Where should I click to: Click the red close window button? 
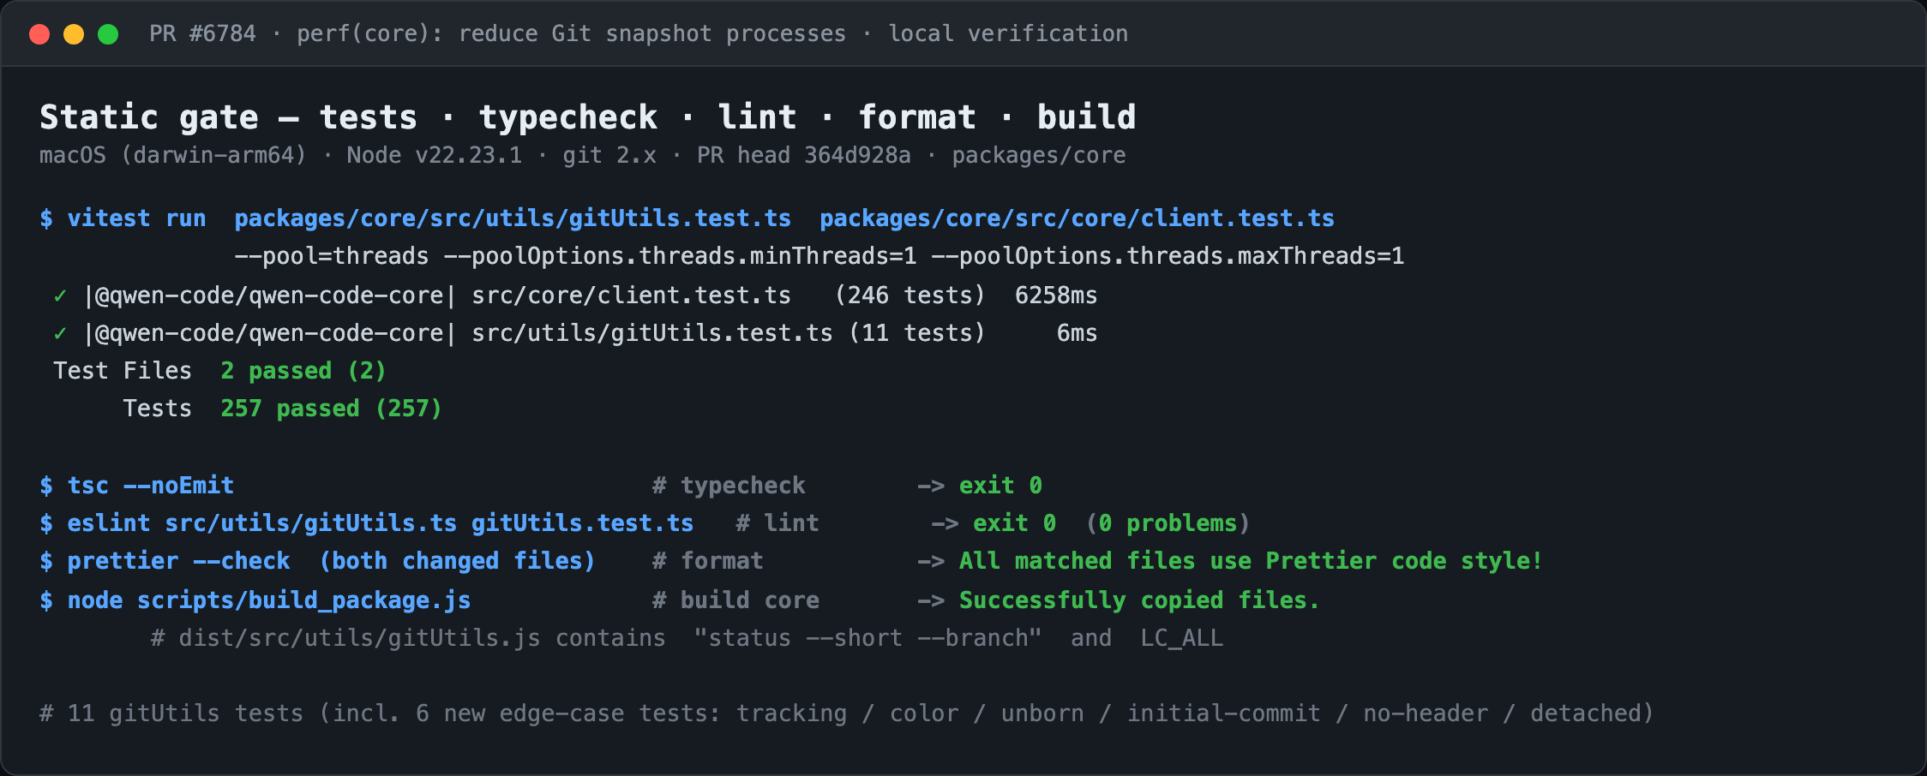coord(39,34)
